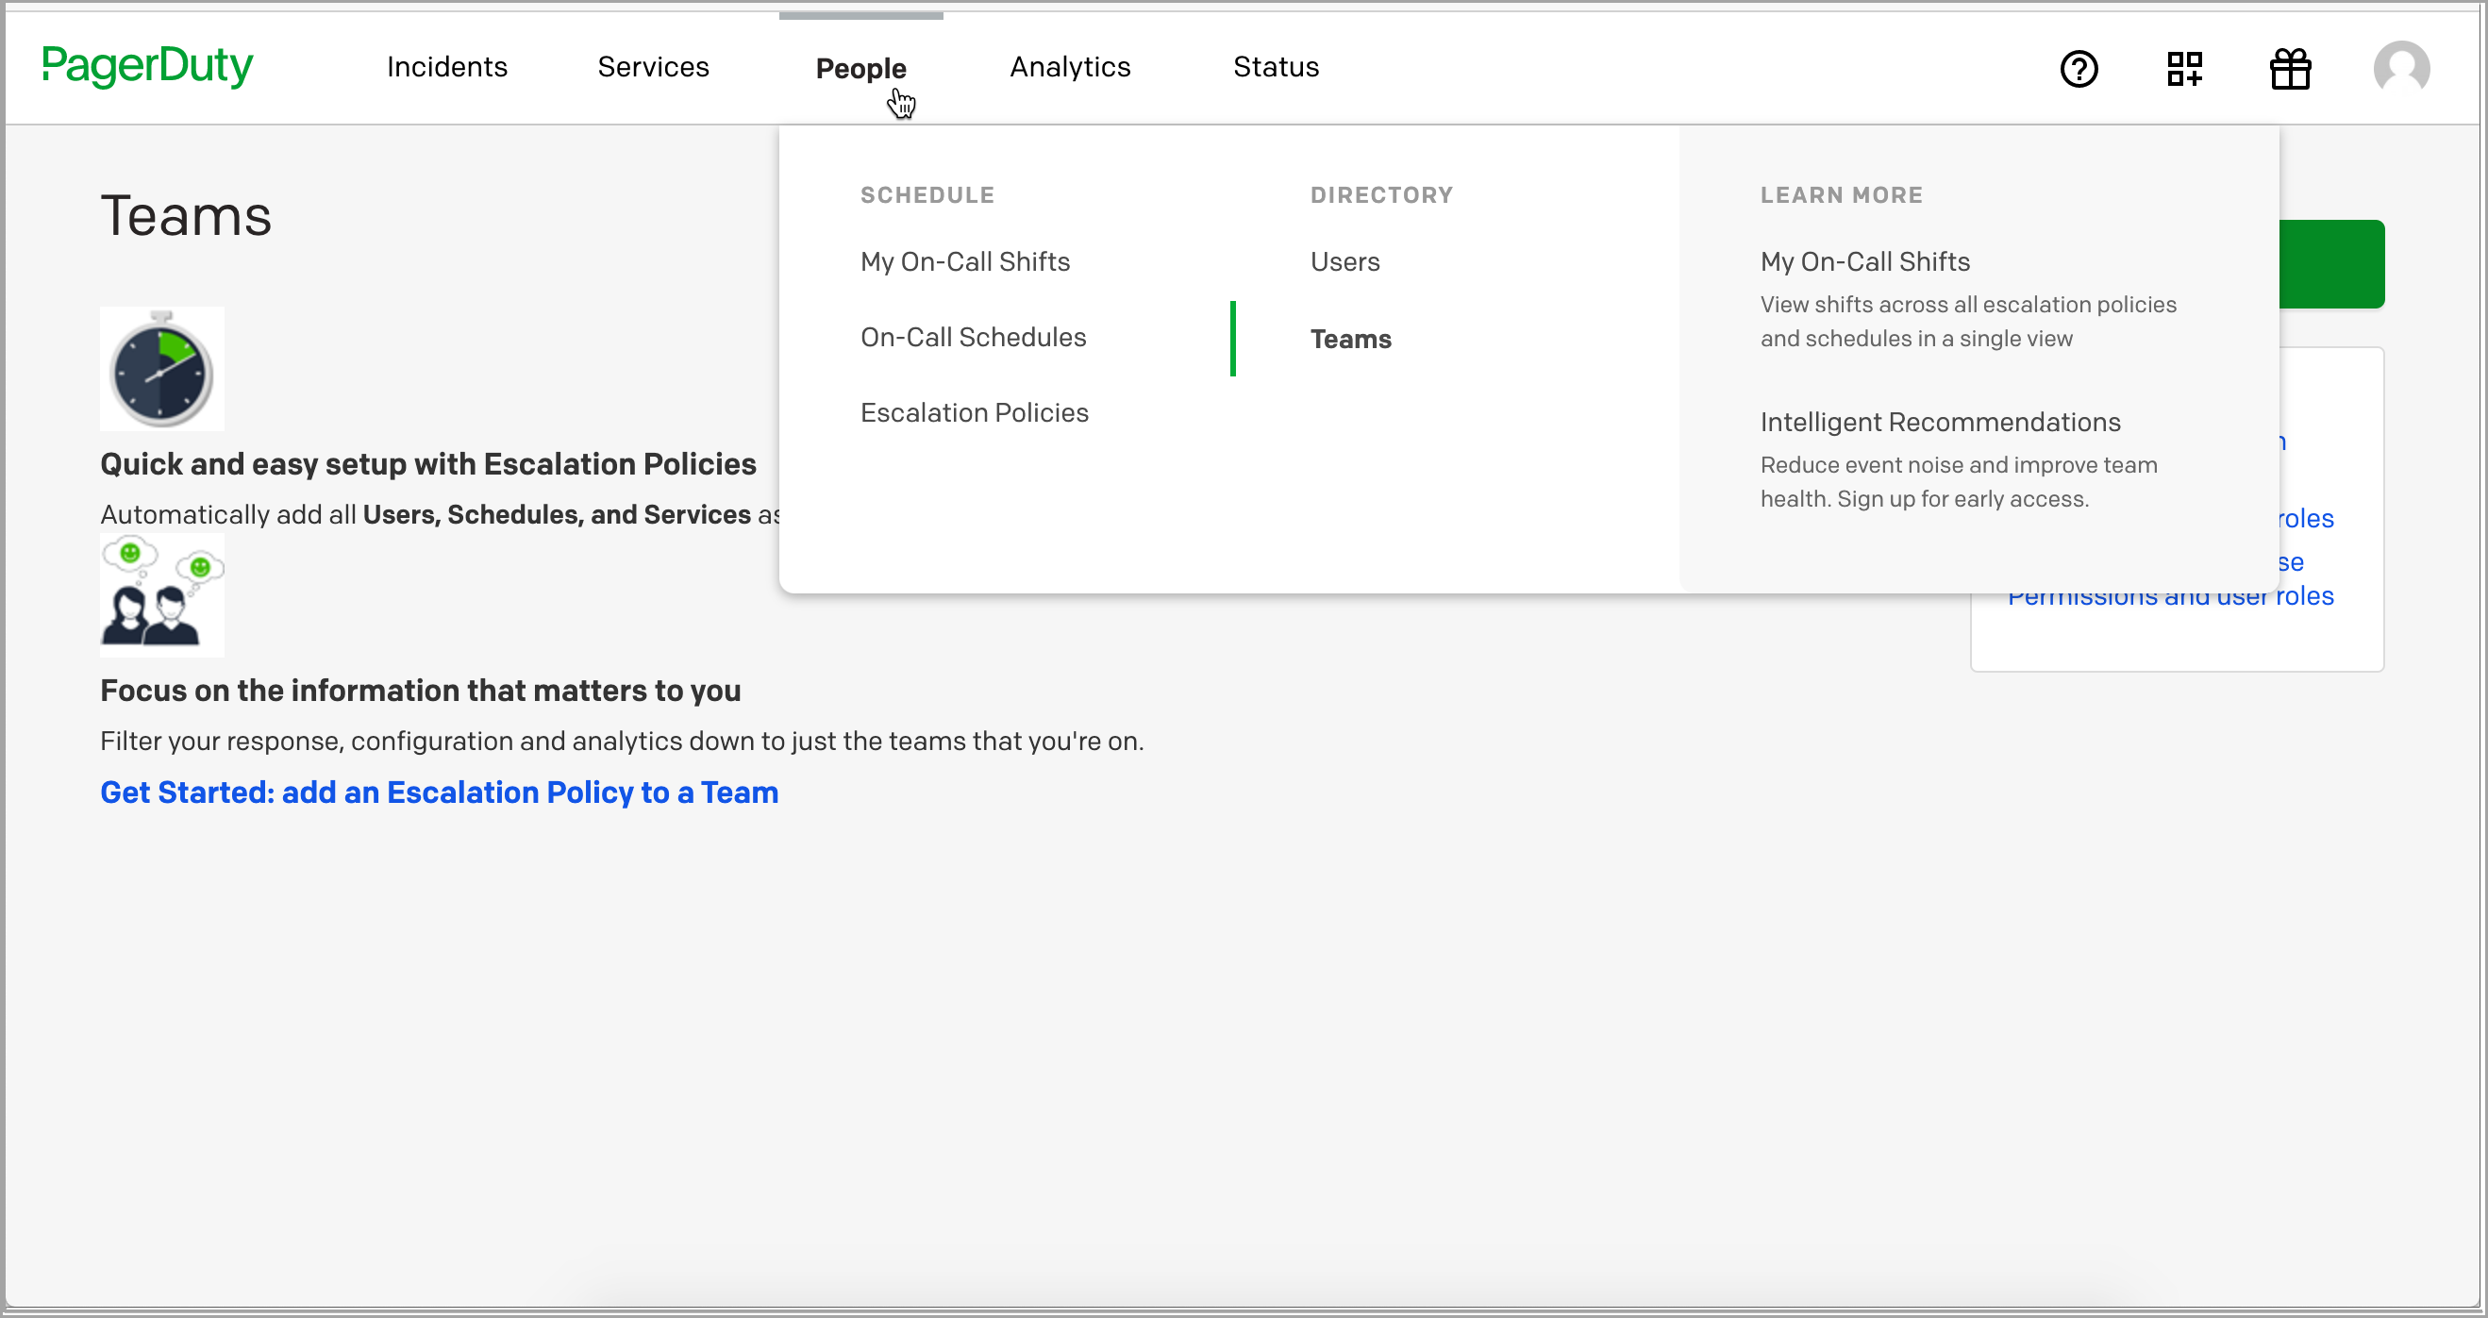Click the View shifts across all escalation policies text
Image resolution: width=2488 pixels, height=1318 pixels.
pyautogui.click(x=1967, y=322)
